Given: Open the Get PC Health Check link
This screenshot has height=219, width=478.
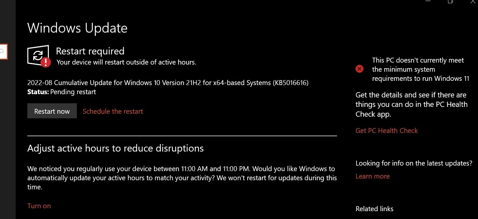Looking at the screenshot, I should point(387,130).
